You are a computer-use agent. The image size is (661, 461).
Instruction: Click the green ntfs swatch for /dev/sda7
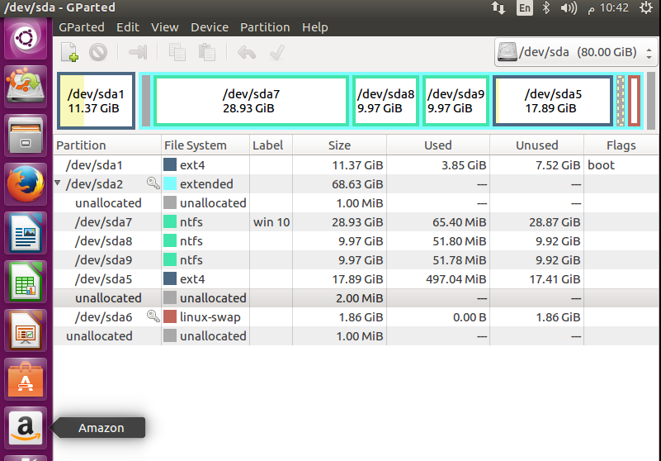(170, 221)
